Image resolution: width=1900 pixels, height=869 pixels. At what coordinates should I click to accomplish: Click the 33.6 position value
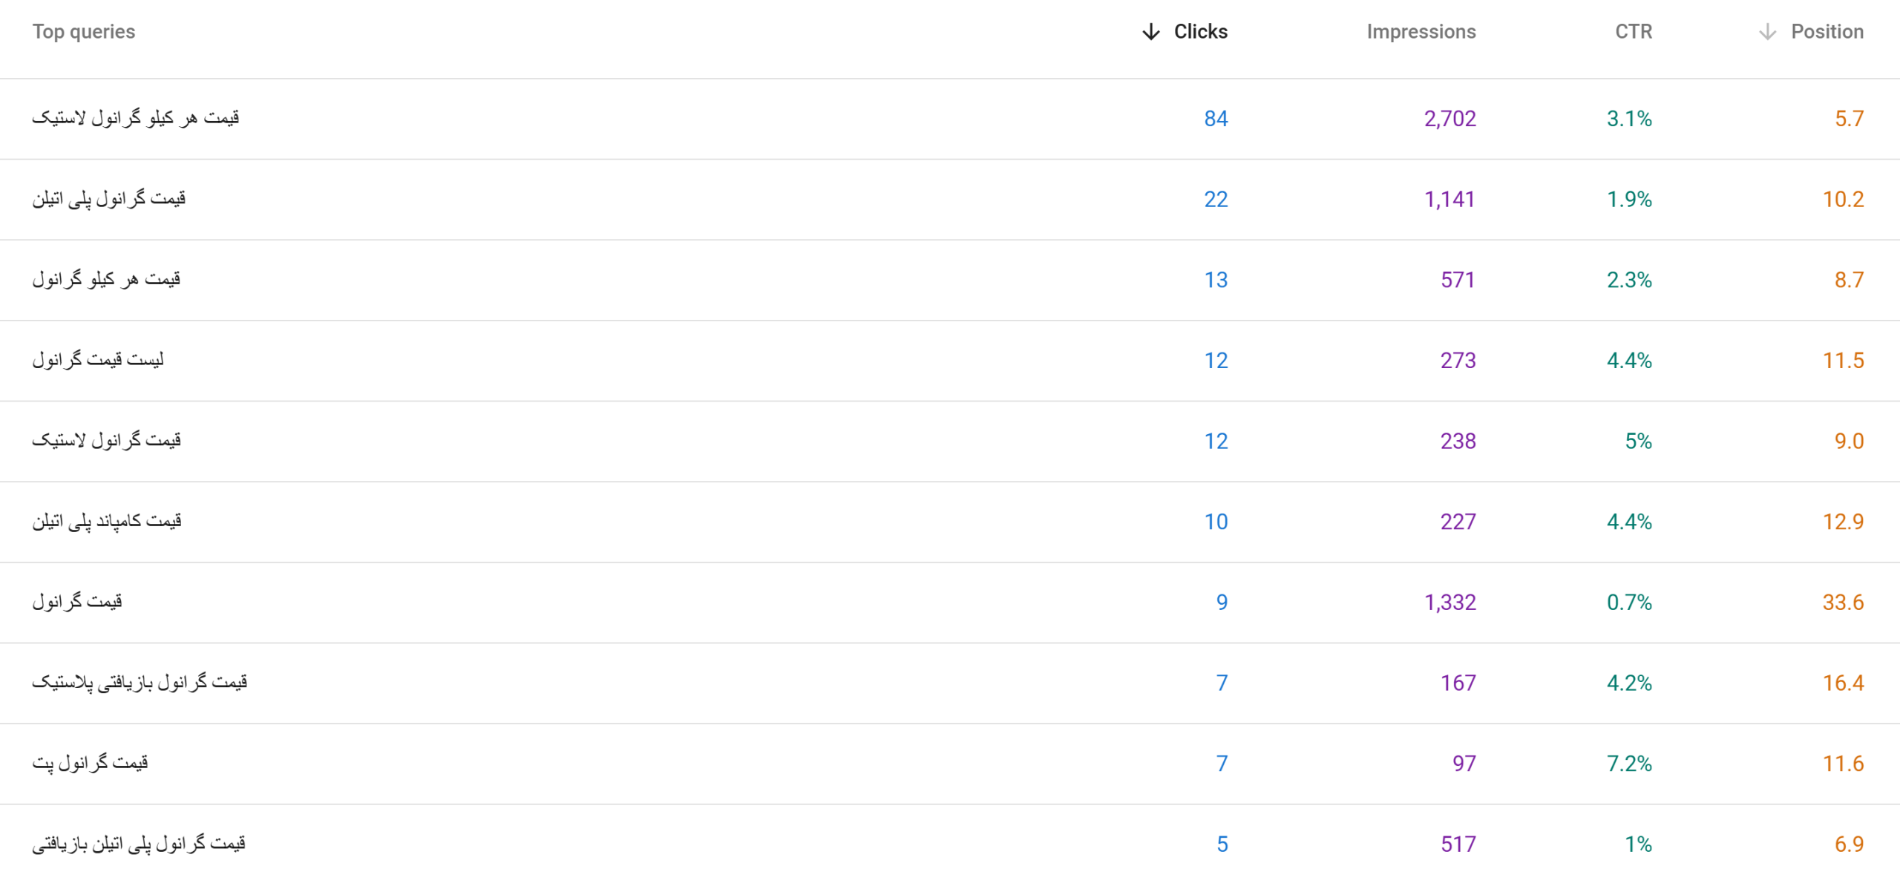(1843, 603)
